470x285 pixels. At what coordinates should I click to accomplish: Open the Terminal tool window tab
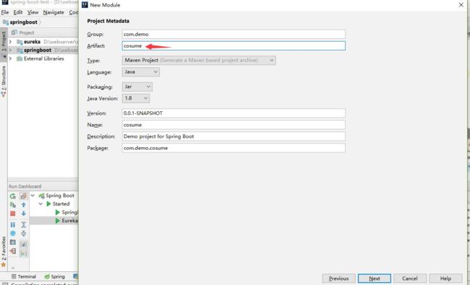(x=24, y=276)
